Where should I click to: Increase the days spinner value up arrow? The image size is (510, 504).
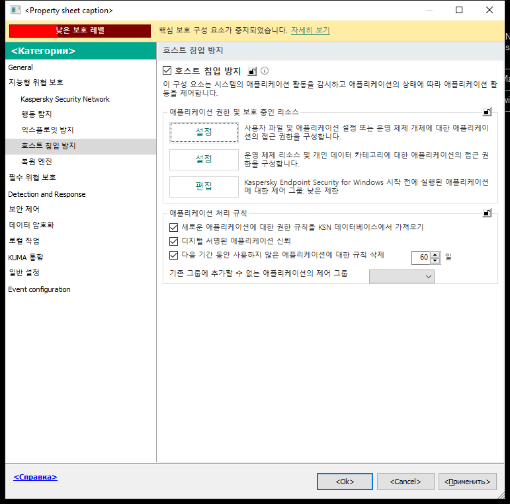click(x=435, y=255)
